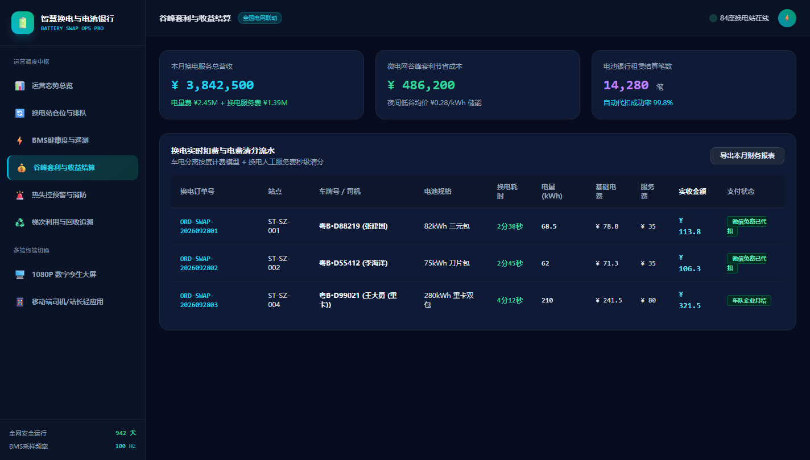810x460 pixels.
Task: Open order ORD-SWAP-2026092801
Action: click(199, 226)
